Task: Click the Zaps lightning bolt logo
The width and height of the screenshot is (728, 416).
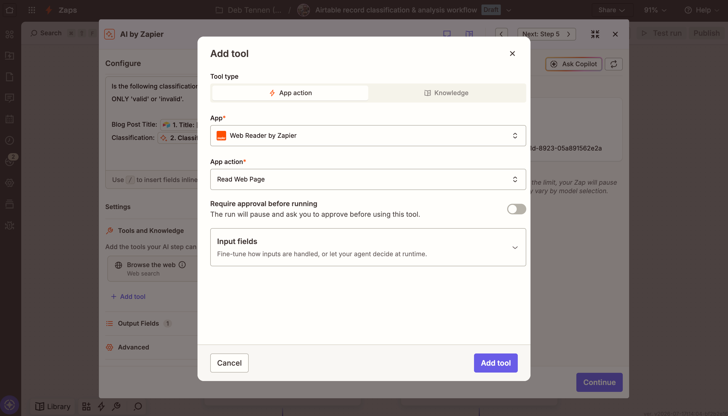Action: pos(49,10)
